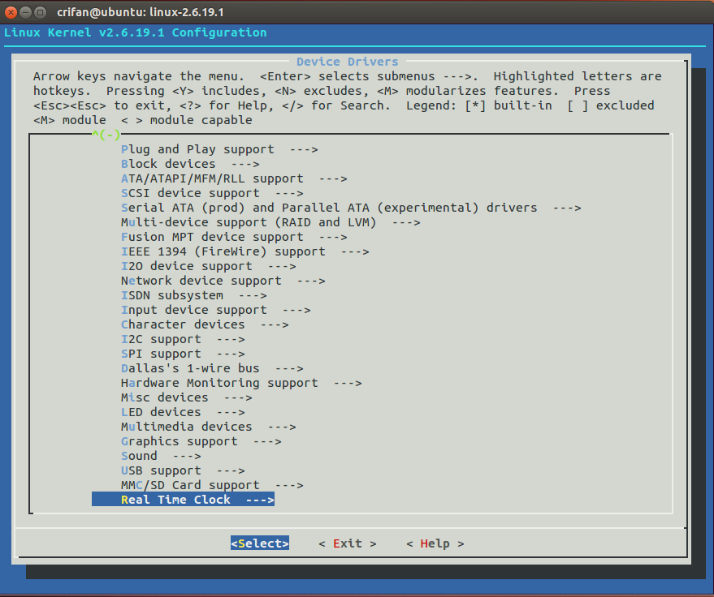Screen dimensions: 714x597
Task: Open USB support submenu
Action: point(183,470)
